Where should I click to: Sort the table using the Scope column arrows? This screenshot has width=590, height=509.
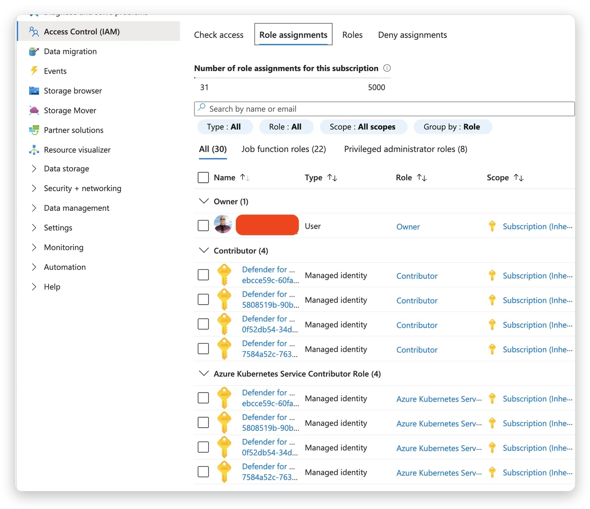pyautogui.click(x=519, y=178)
